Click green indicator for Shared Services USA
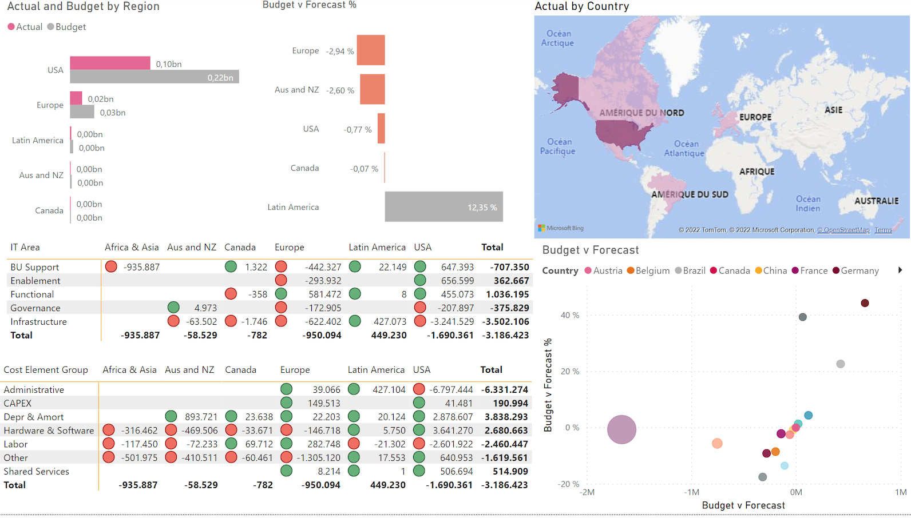Screen dimensions: 911x518 pyautogui.click(x=419, y=471)
